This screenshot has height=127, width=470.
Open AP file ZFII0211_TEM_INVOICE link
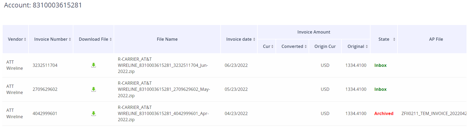point(434,113)
